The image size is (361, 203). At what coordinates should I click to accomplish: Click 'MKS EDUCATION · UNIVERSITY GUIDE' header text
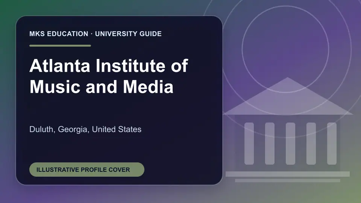tap(96, 34)
